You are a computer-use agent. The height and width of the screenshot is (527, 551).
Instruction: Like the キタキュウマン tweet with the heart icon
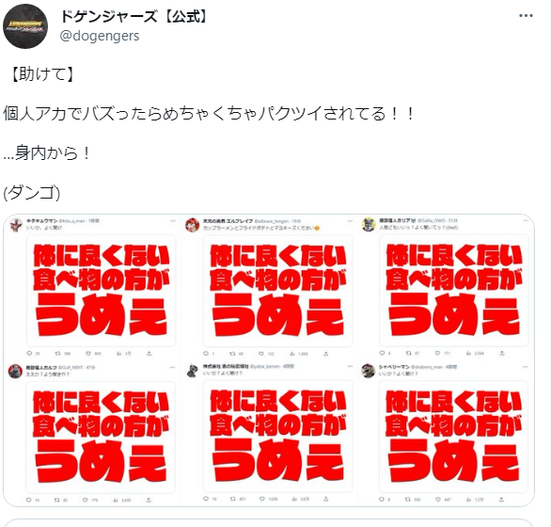pyautogui.click(x=88, y=353)
